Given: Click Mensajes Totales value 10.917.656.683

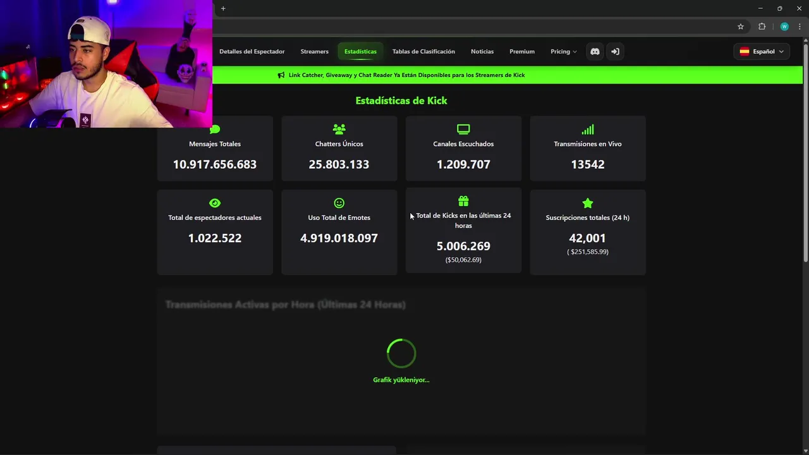Looking at the screenshot, I should 215,164.
